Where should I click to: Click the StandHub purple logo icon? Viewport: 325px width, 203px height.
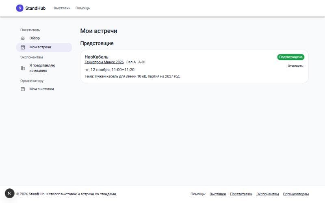(19, 8)
